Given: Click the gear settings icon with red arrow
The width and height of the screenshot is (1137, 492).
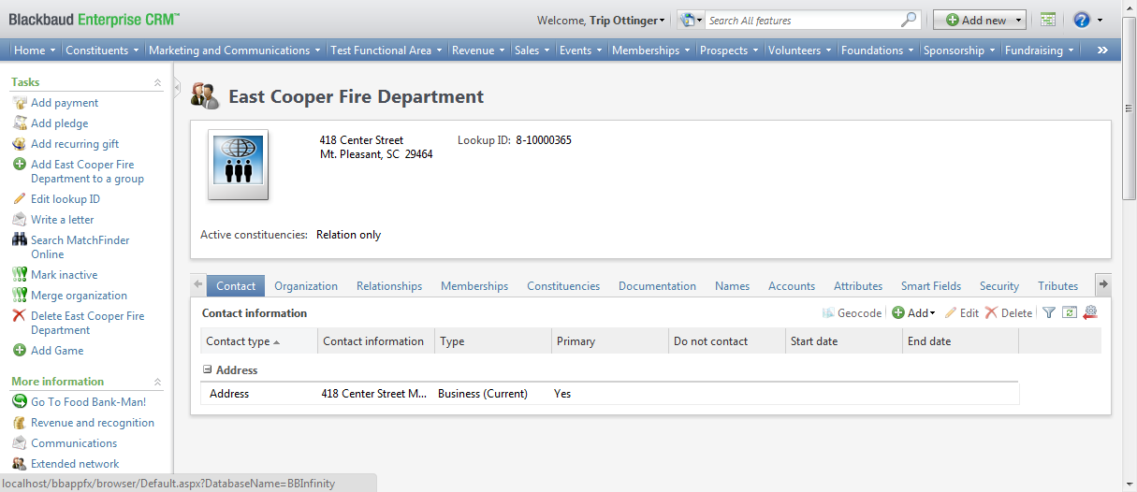Looking at the screenshot, I should (x=1090, y=313).
